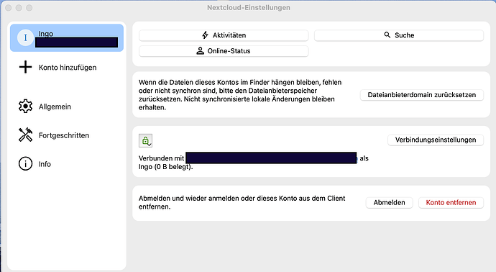Click the 'Wenn die Dateien dieses Kontos' paragraph
496x272 pixels.
240,95
